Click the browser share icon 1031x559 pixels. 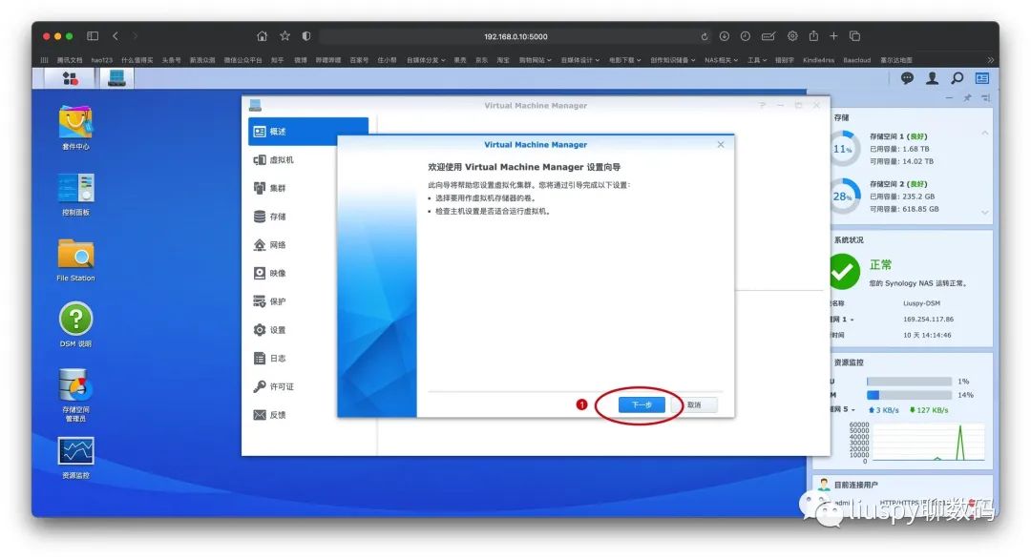coord(814,36)
